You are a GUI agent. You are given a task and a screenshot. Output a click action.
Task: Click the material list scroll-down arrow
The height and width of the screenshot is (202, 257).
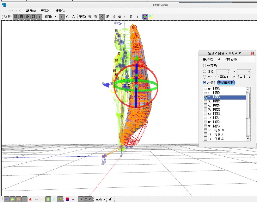[248, 139]
